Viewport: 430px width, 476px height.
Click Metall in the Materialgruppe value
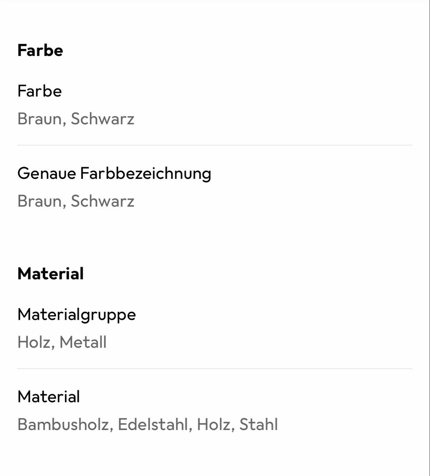tap(83, 342)
